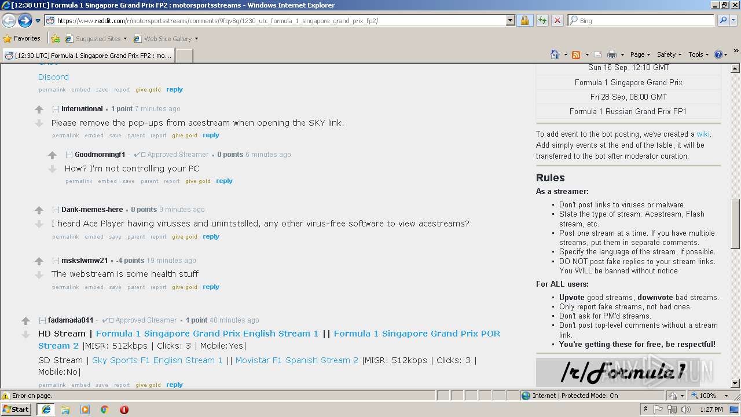
Task: Upvote Dank-memes-here's comment
Action: point(39,210)
